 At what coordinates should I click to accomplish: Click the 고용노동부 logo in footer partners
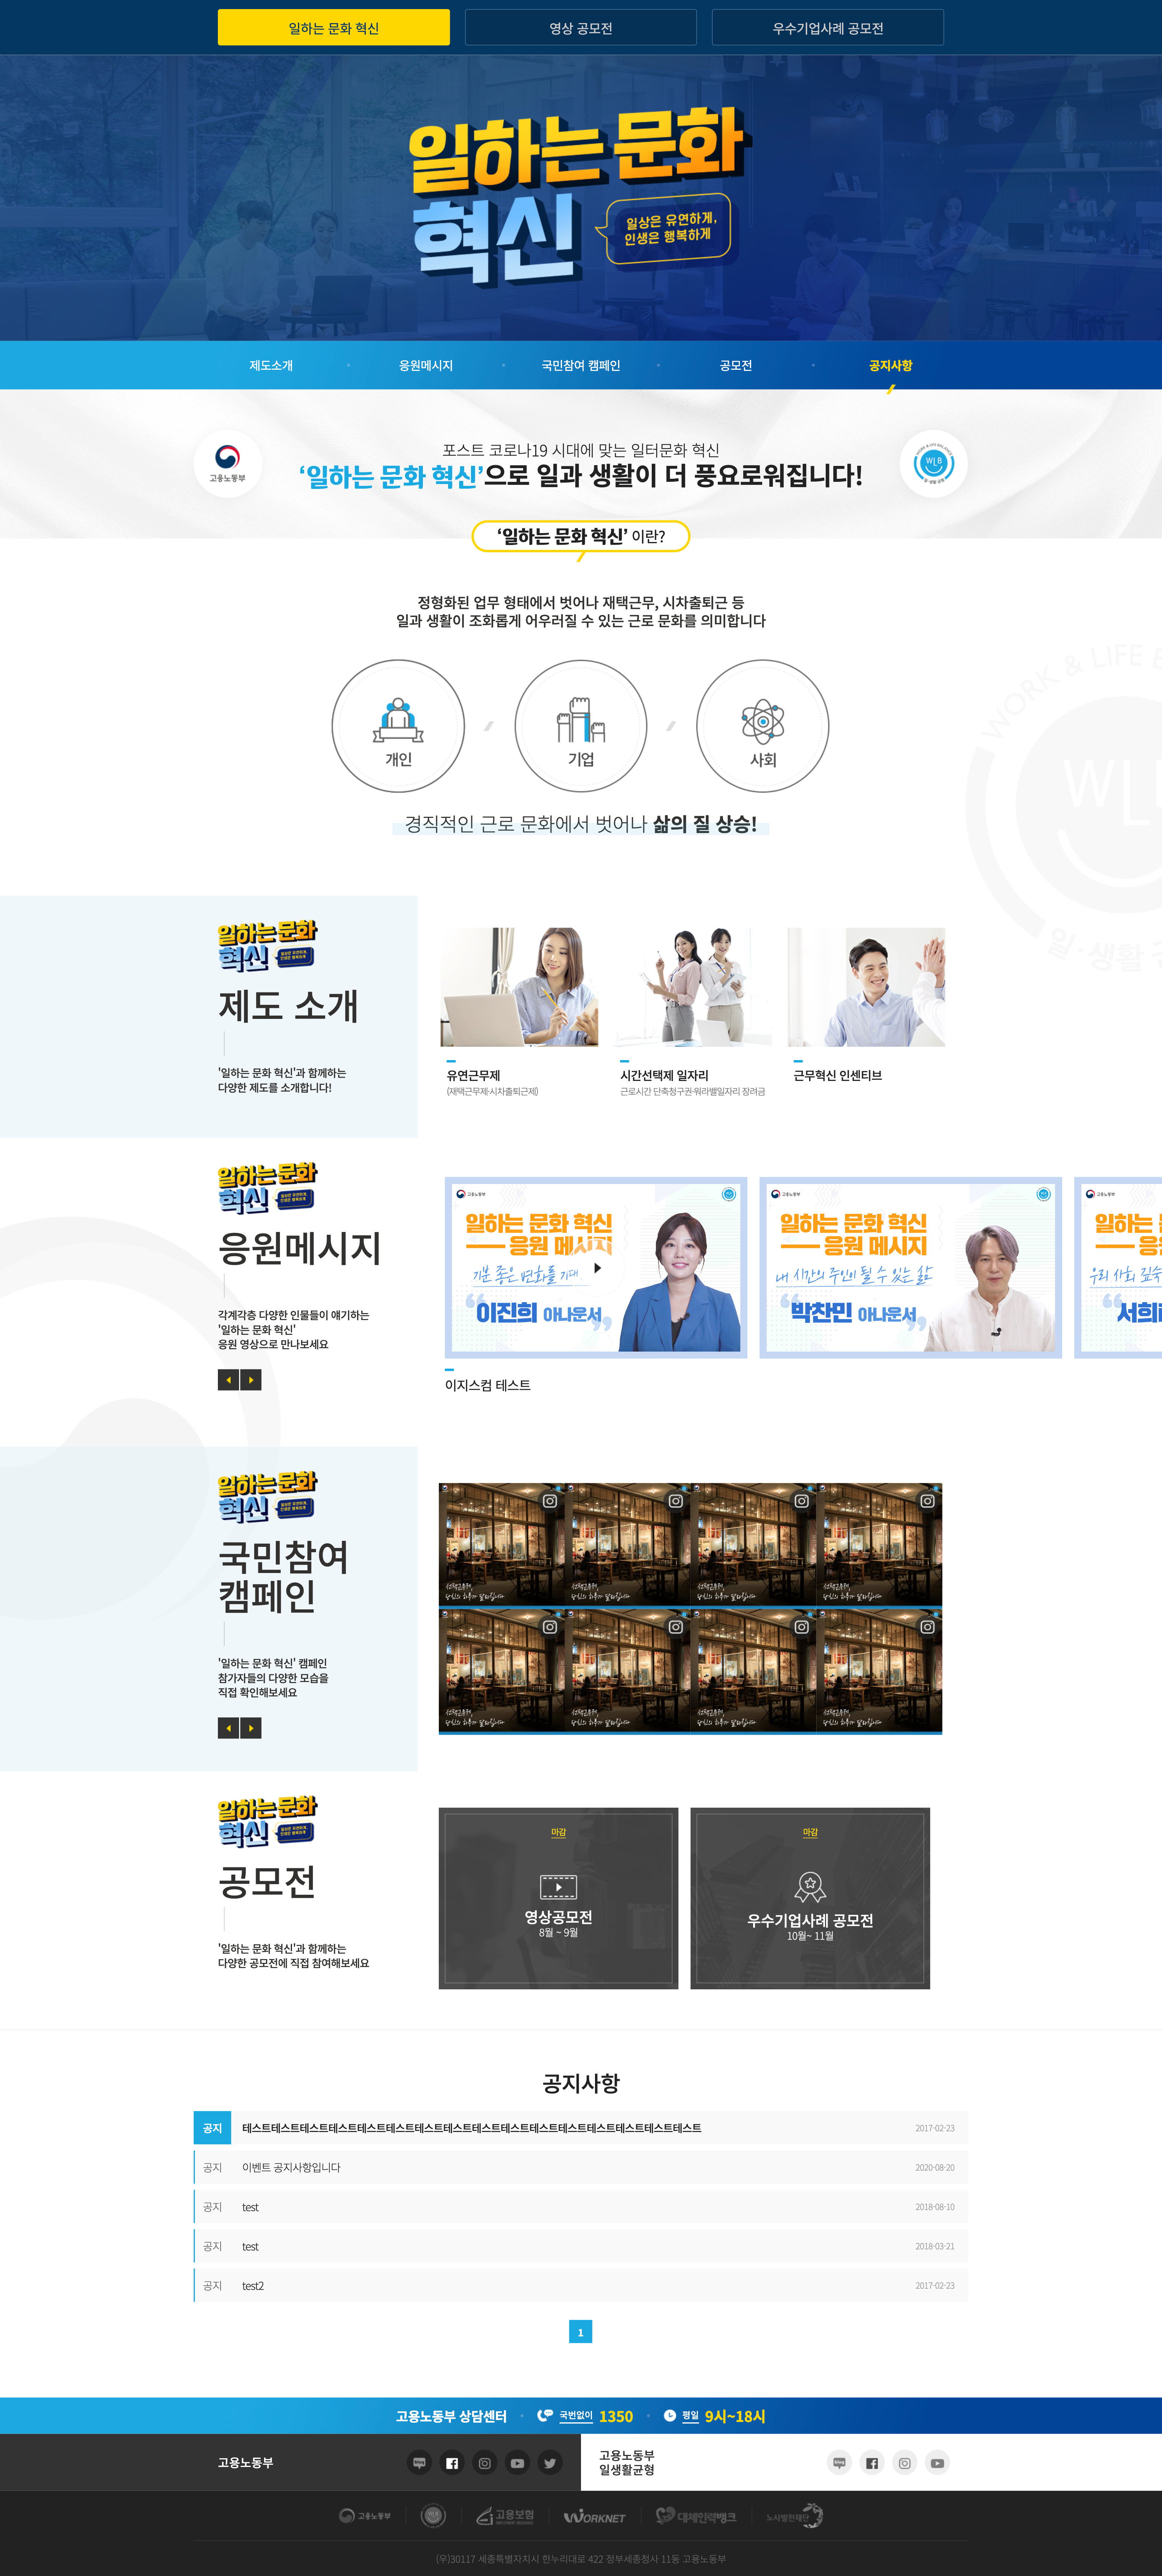click(x=365, y=2516)
